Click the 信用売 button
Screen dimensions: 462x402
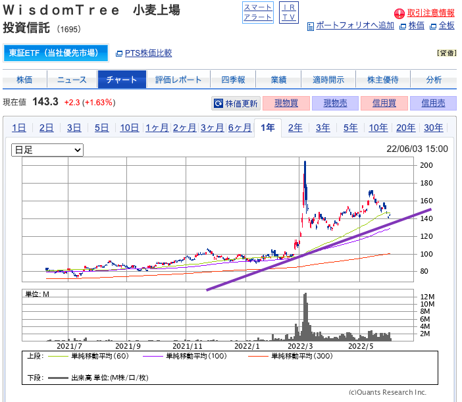coord(433,103)
